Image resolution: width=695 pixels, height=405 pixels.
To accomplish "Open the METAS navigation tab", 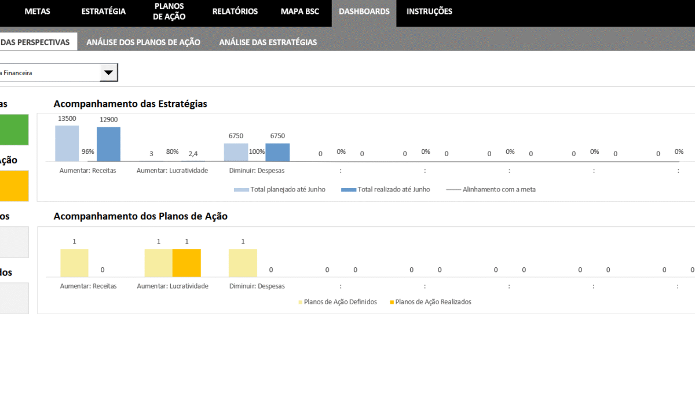I will tap(37, 12).
